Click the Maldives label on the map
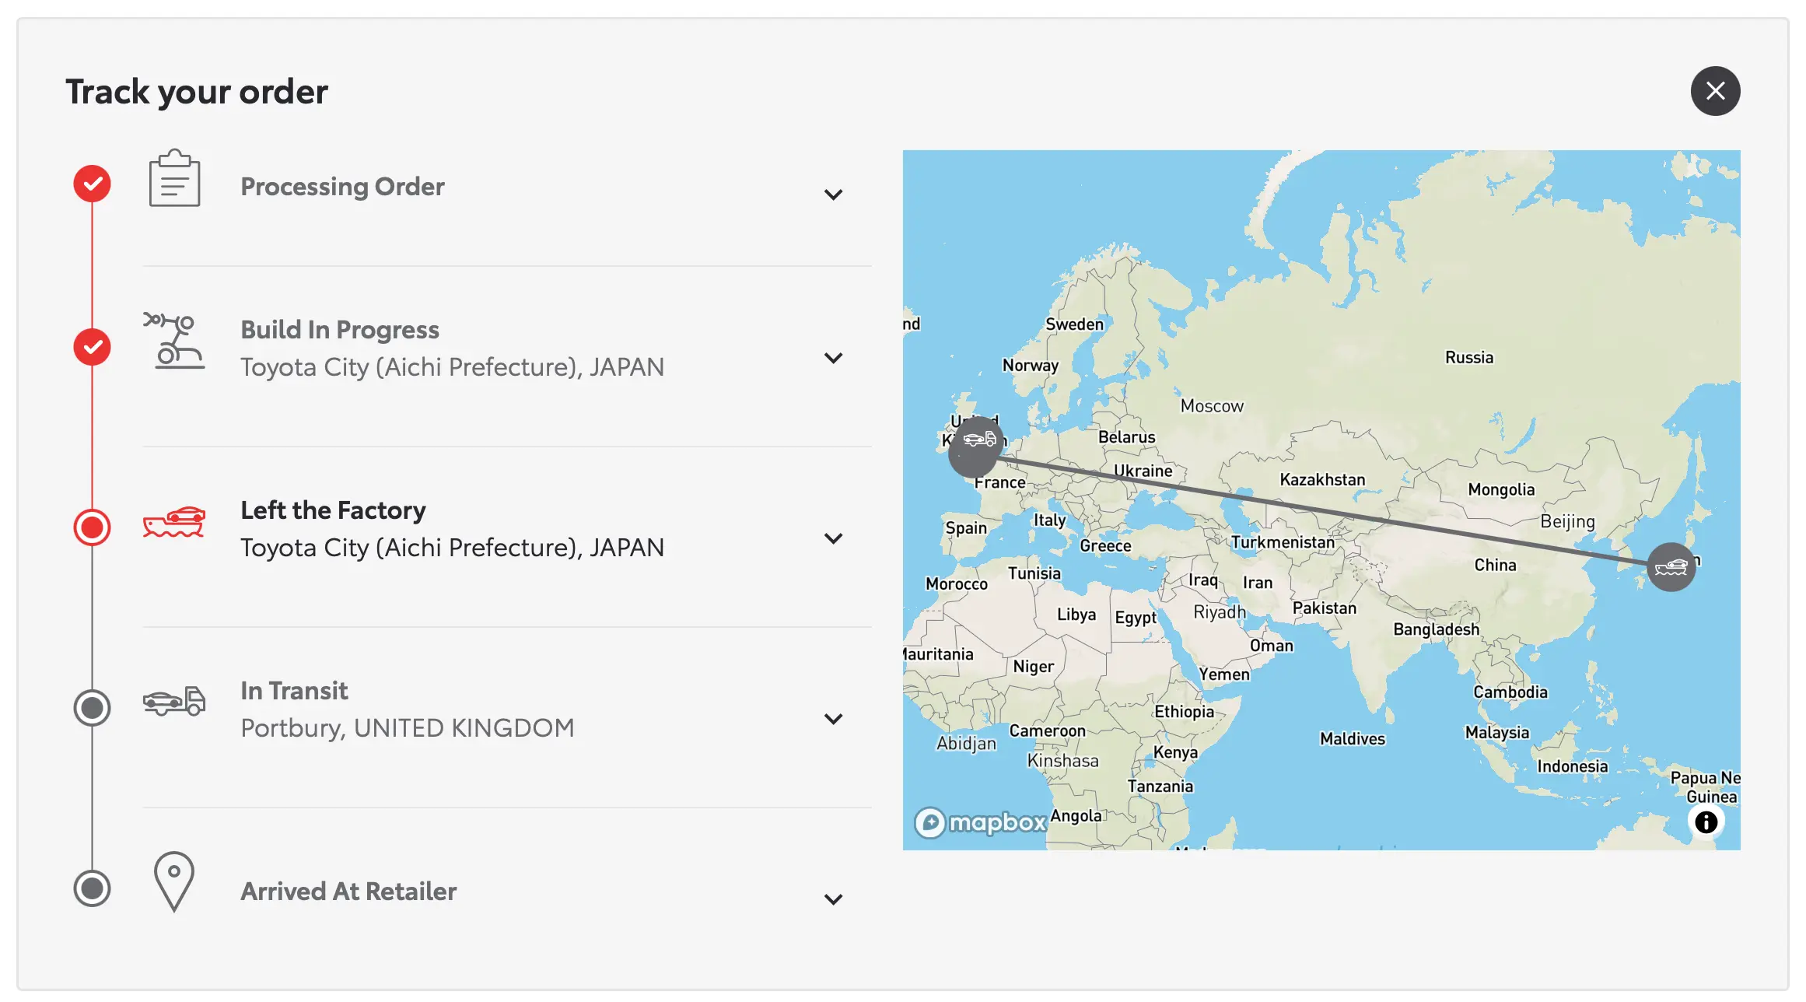This screenshot has width=1806, height=1002. tap(1353, 738)
